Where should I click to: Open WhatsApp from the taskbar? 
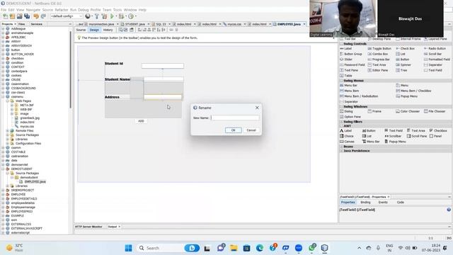311,248
